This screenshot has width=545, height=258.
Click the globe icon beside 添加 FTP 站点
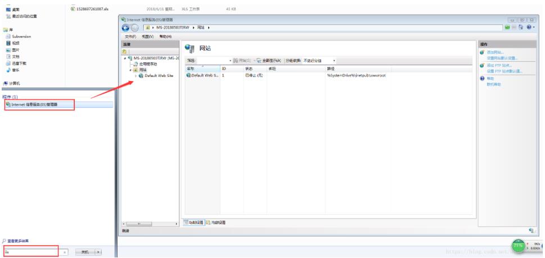point(482,65)
